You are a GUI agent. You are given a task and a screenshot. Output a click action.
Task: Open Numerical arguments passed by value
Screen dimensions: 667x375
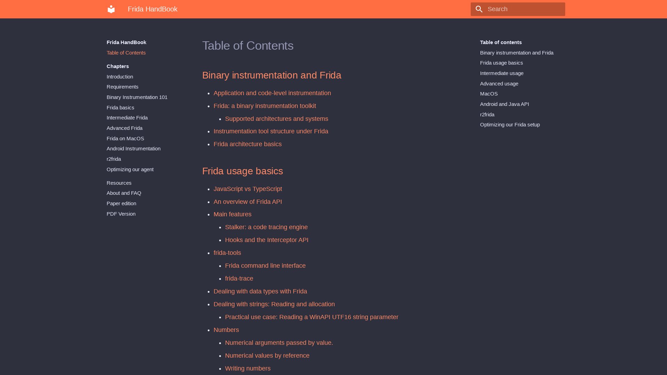click(x=279, y=343)
